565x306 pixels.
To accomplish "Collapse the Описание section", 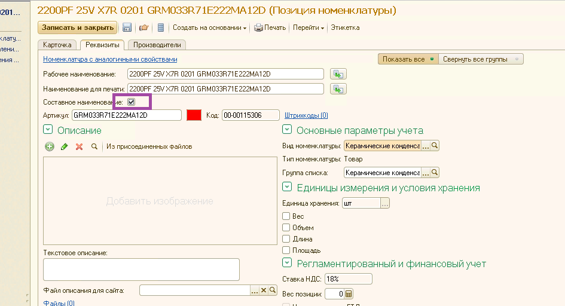I will point(48,130).
